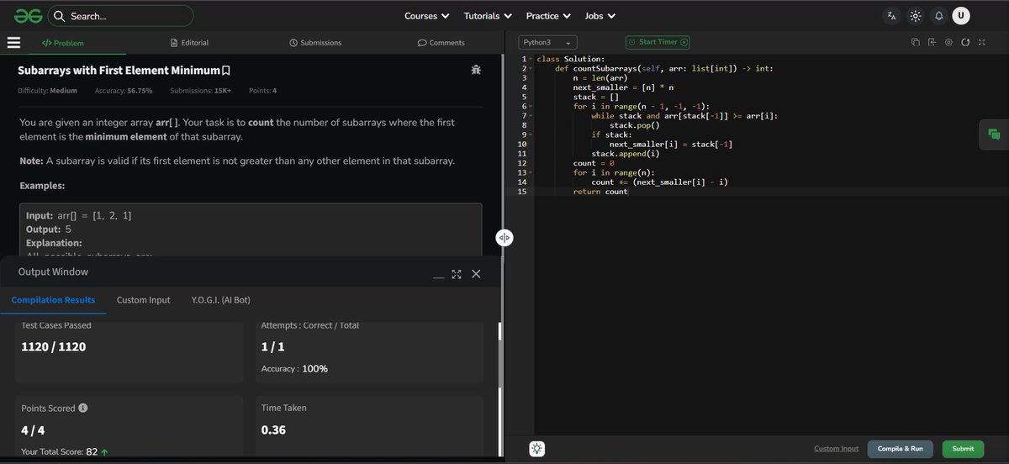The height and width of the screenshot is (464, 1009).
Task: Close the Output Window
Action: click(x=476, y=274)
